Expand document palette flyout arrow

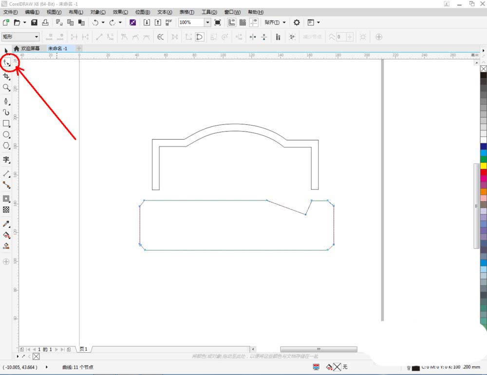(x=18, y=356)
